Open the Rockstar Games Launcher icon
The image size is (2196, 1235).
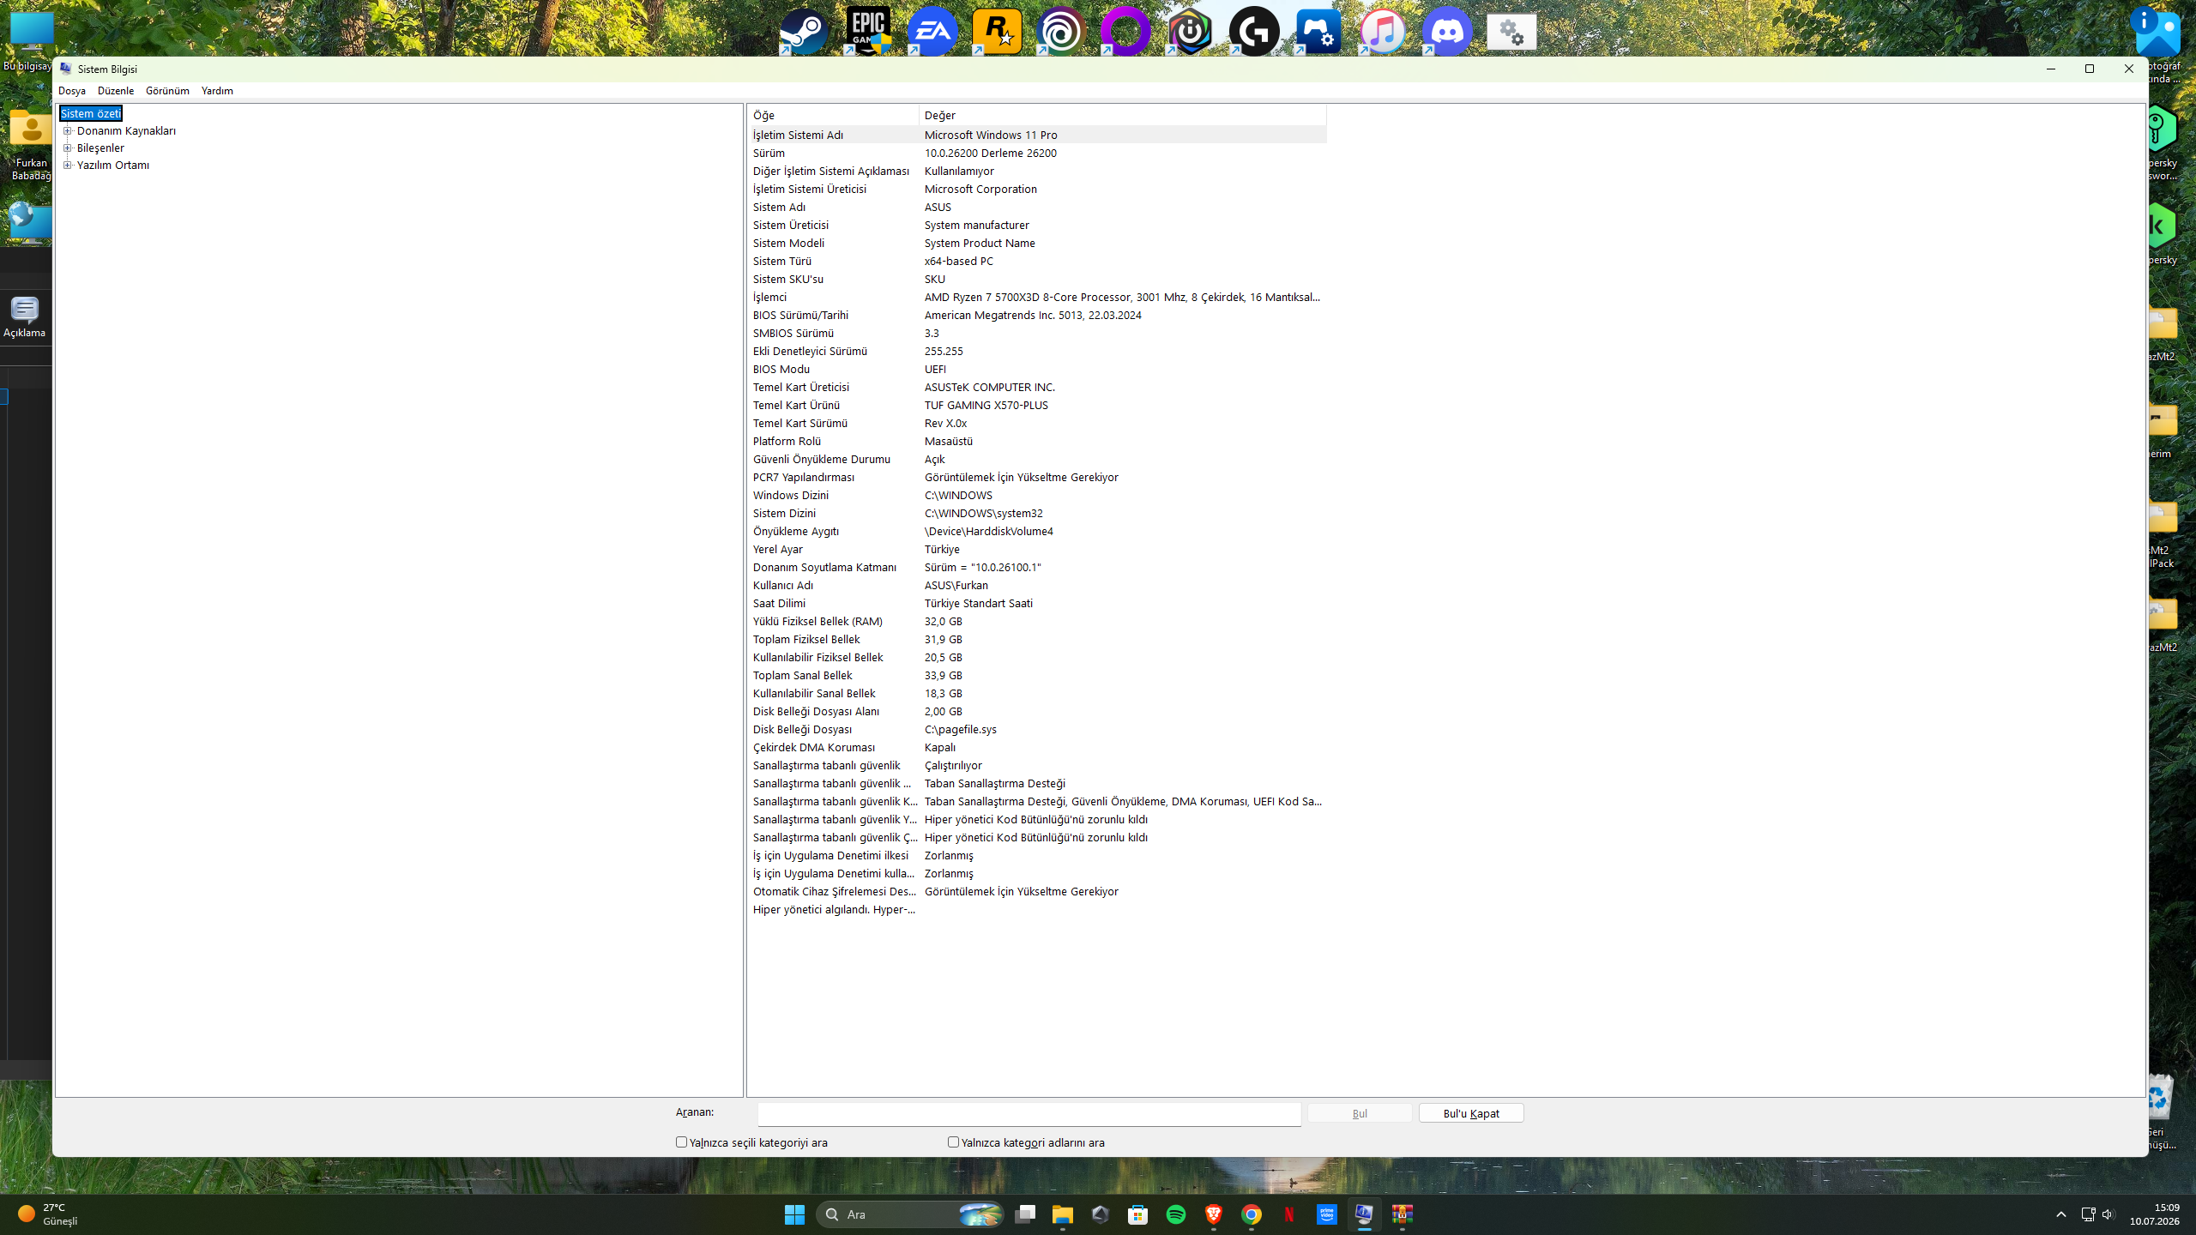(997, 32)
